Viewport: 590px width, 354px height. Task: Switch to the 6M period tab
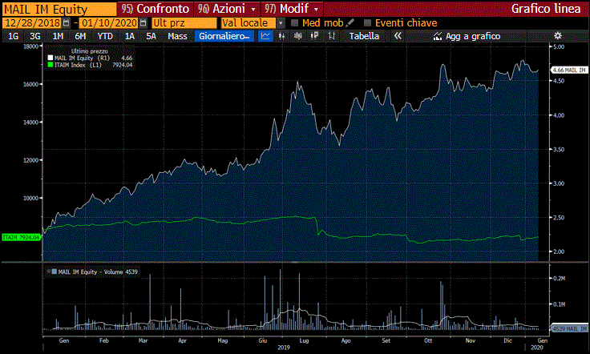tap(80, 36)
